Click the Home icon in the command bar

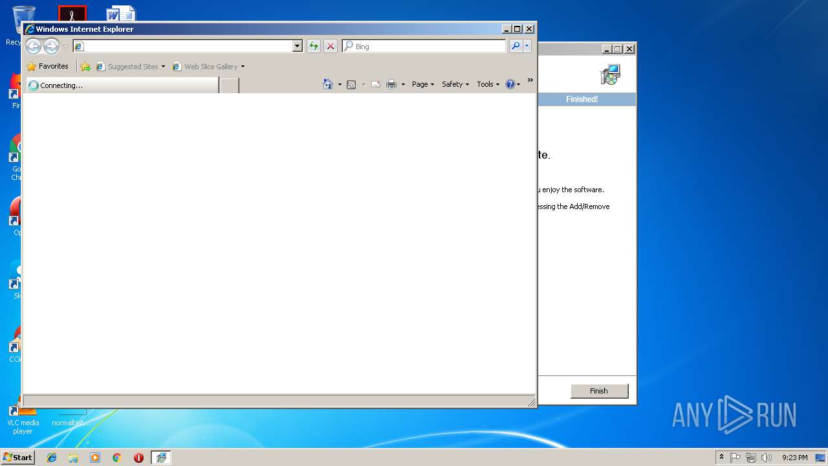click(328, 84)
